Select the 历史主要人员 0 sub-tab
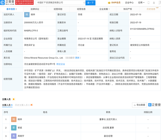The image size is (161, 140). (x=22, y=105)
